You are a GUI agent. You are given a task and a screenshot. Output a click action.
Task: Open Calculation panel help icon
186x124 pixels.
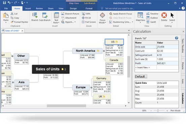(x=177, y=38)
